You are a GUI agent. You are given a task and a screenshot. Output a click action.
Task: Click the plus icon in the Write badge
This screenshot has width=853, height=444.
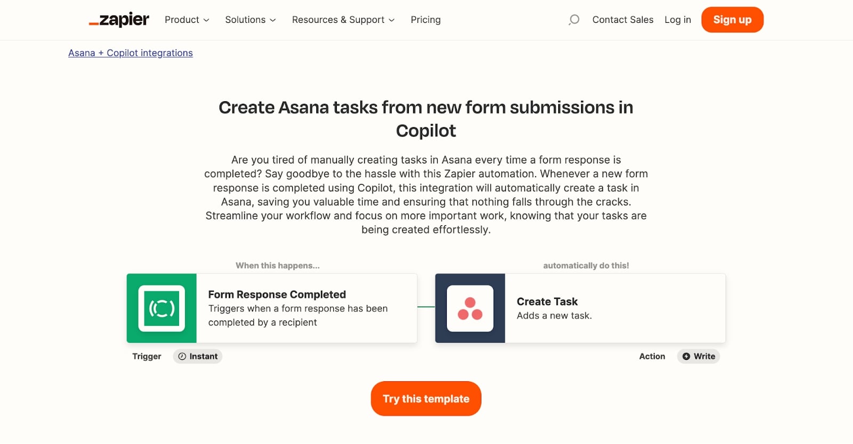point(686,356)
